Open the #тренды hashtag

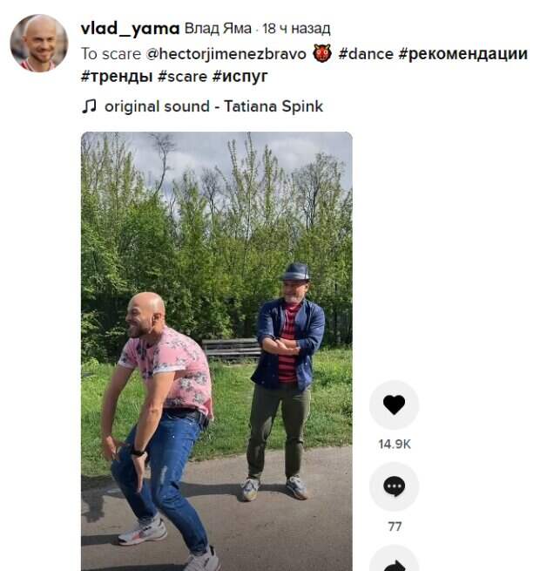117,77
